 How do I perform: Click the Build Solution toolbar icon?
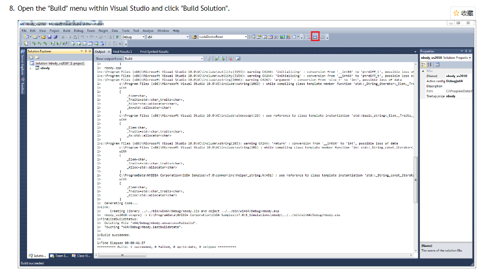point(315,37)
